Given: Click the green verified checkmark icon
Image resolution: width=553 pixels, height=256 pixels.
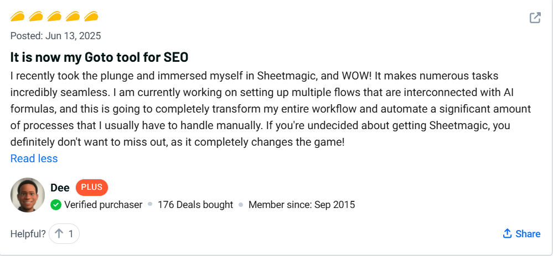Looking at the screenshot, I should click(56, 205).
